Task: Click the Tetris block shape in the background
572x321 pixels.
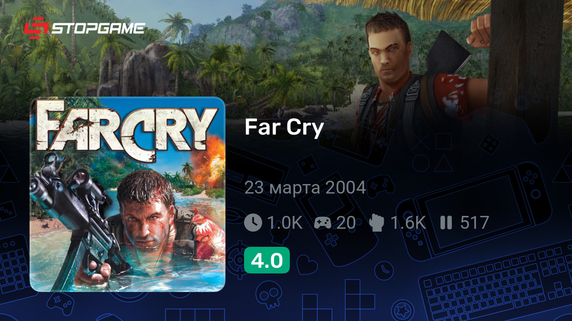Action: (x=353, y=294)
